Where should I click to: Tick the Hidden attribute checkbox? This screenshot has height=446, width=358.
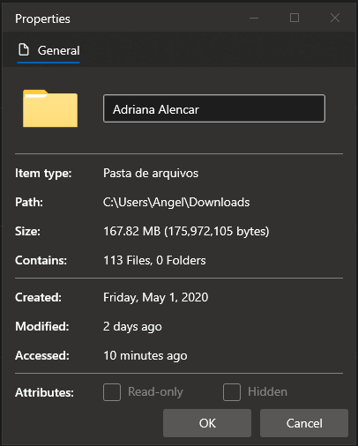[x=232, y=392]
